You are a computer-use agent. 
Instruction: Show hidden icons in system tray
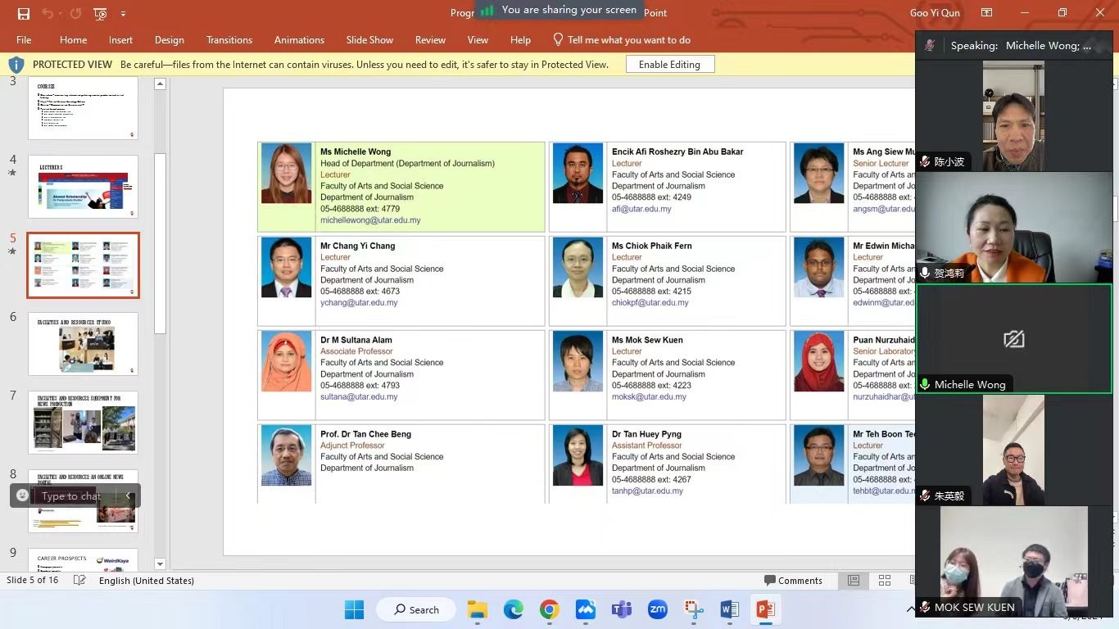[x=910, y=609]
